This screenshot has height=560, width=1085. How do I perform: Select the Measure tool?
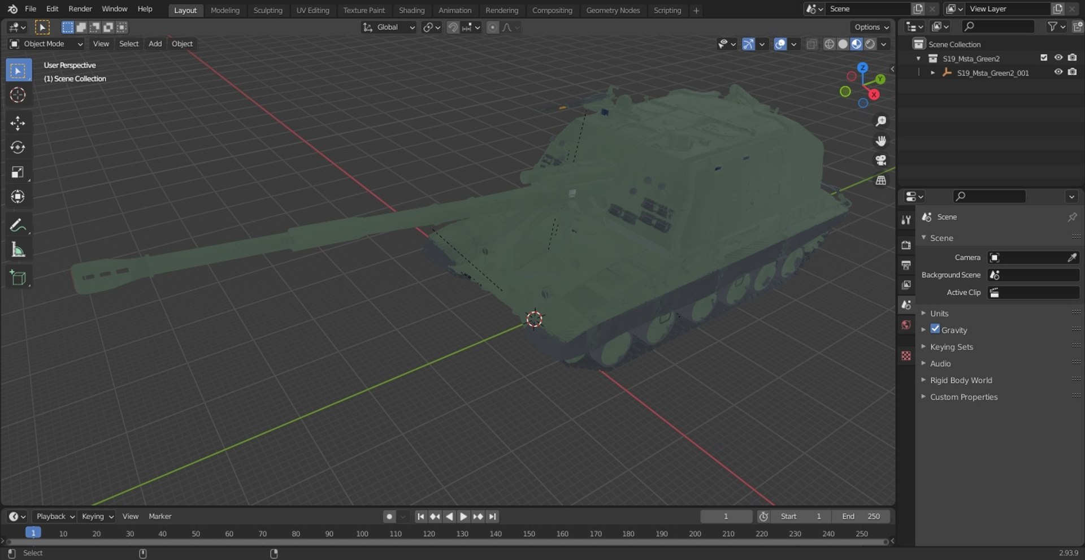click(18, 250)
